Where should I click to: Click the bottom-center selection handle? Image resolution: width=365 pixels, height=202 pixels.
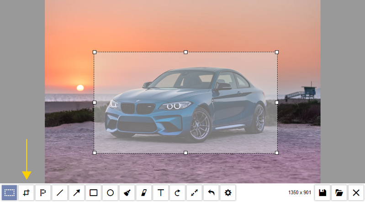(185, 153)
